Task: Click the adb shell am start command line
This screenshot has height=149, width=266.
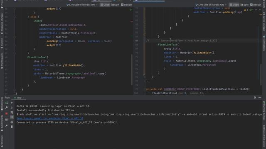Action: (139, 114)
